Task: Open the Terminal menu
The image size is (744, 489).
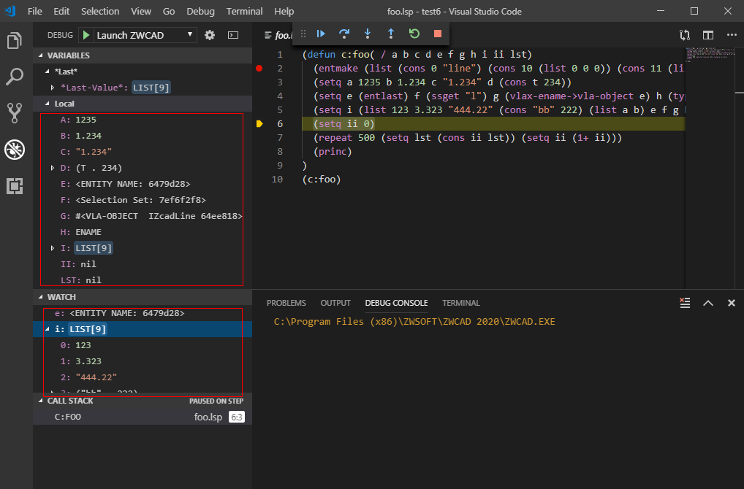Action: 244,12
